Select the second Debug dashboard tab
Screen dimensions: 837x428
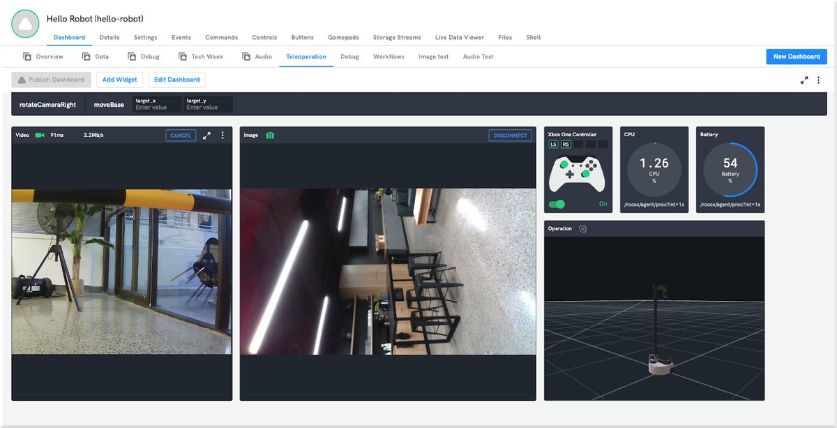[349, 57]
